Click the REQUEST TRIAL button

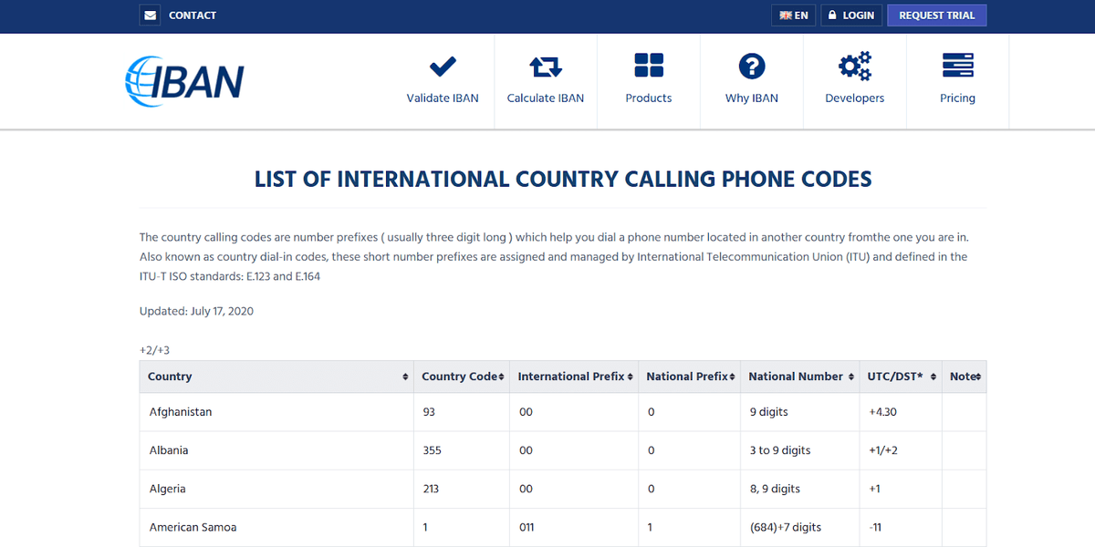point(936,15)
